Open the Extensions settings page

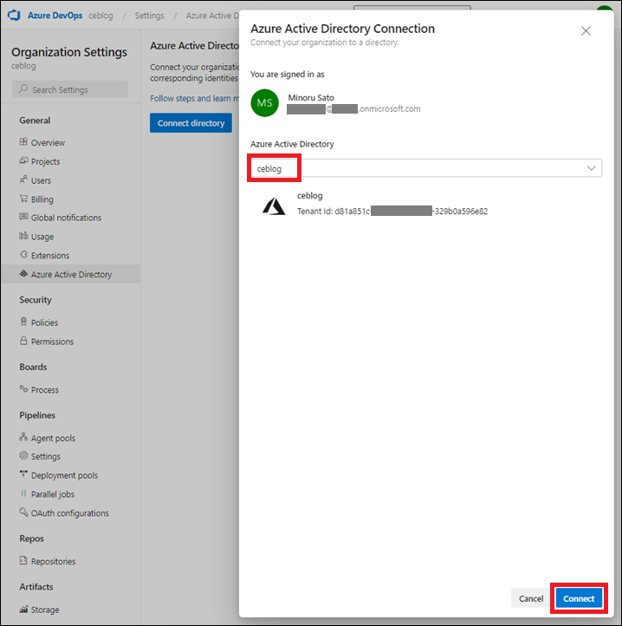point(50,256)
